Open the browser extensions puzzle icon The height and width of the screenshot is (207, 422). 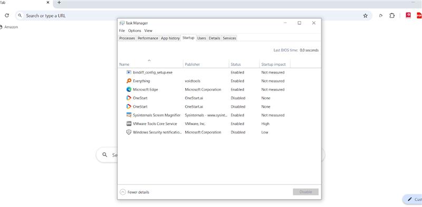point(392,16)
